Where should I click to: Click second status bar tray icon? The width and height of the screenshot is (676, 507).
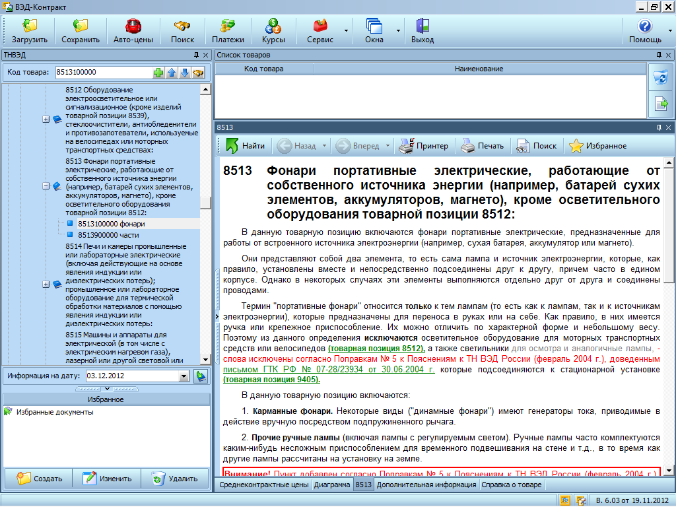(581, 500)
